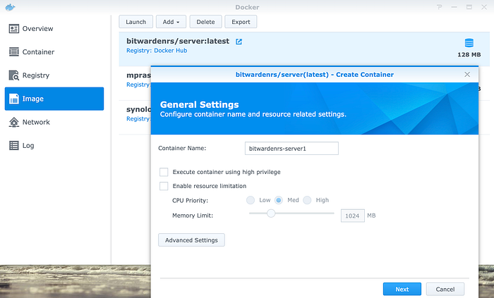Click the Memory Limit slider handle
This screenshot has height=298, width=494.
pos(271,213)
